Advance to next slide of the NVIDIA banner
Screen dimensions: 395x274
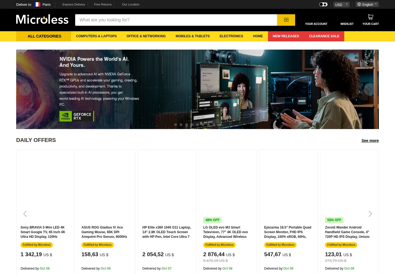370,89
